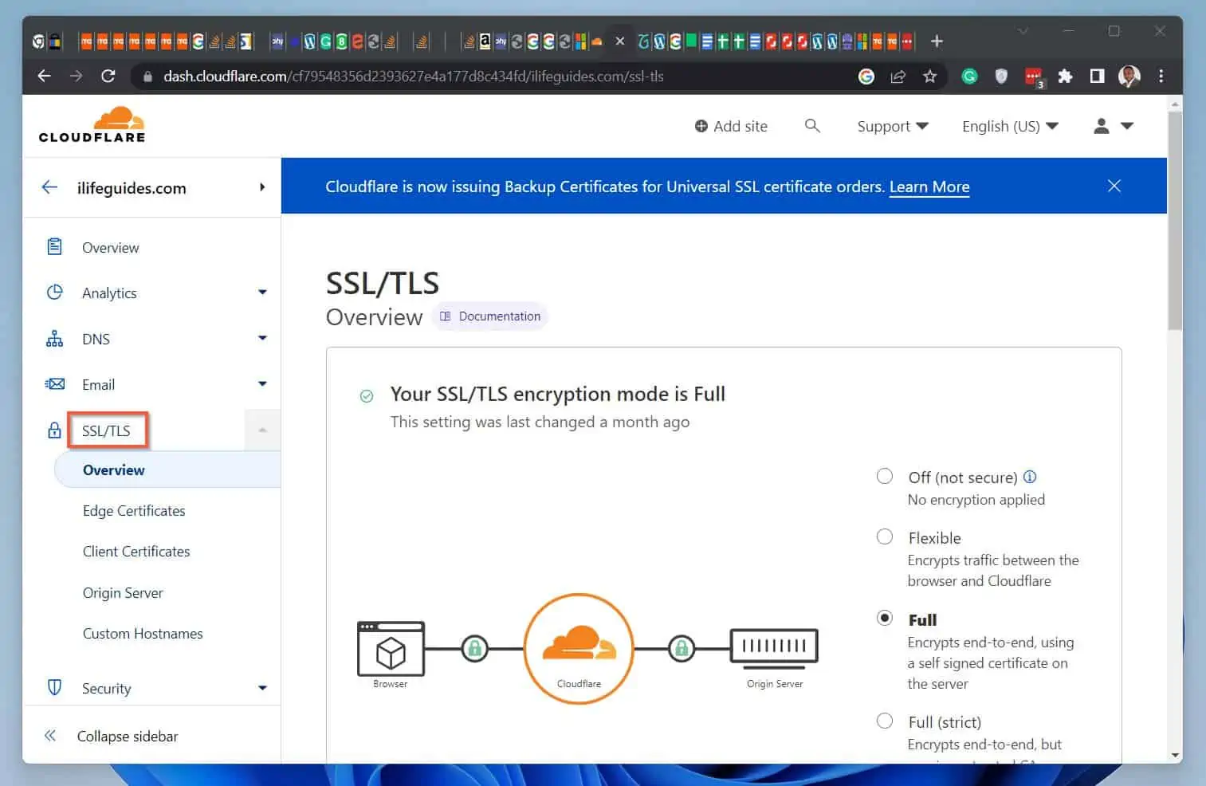Select the Flexible encryption radio button
Viewport: 1206px width, 786px height.
pyautogui.click(x=885, y=536)
